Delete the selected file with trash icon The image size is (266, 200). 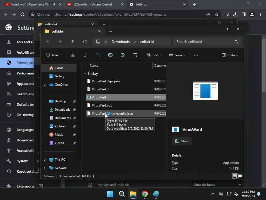135,55
